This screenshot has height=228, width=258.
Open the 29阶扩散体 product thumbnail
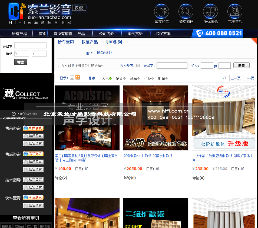pyautogui.click(x=156, y=118)
